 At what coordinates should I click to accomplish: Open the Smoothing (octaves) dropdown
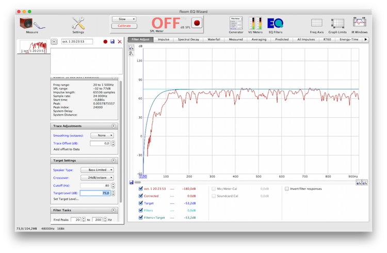pos(102,135)
